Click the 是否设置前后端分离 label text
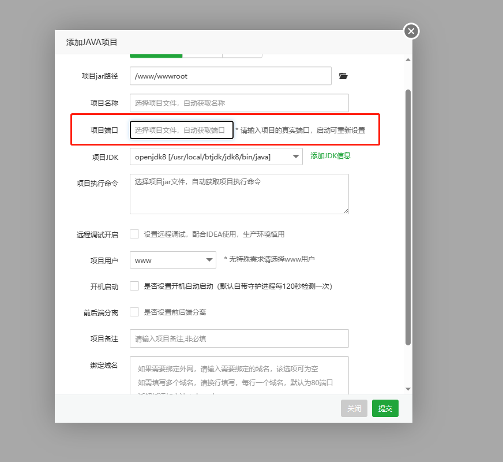 pos(175,312)
